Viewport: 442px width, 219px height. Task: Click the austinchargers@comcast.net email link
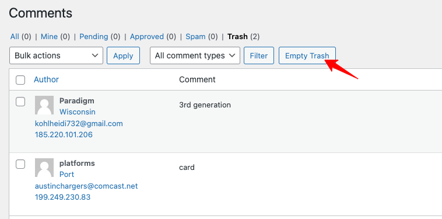pos(86,186)
